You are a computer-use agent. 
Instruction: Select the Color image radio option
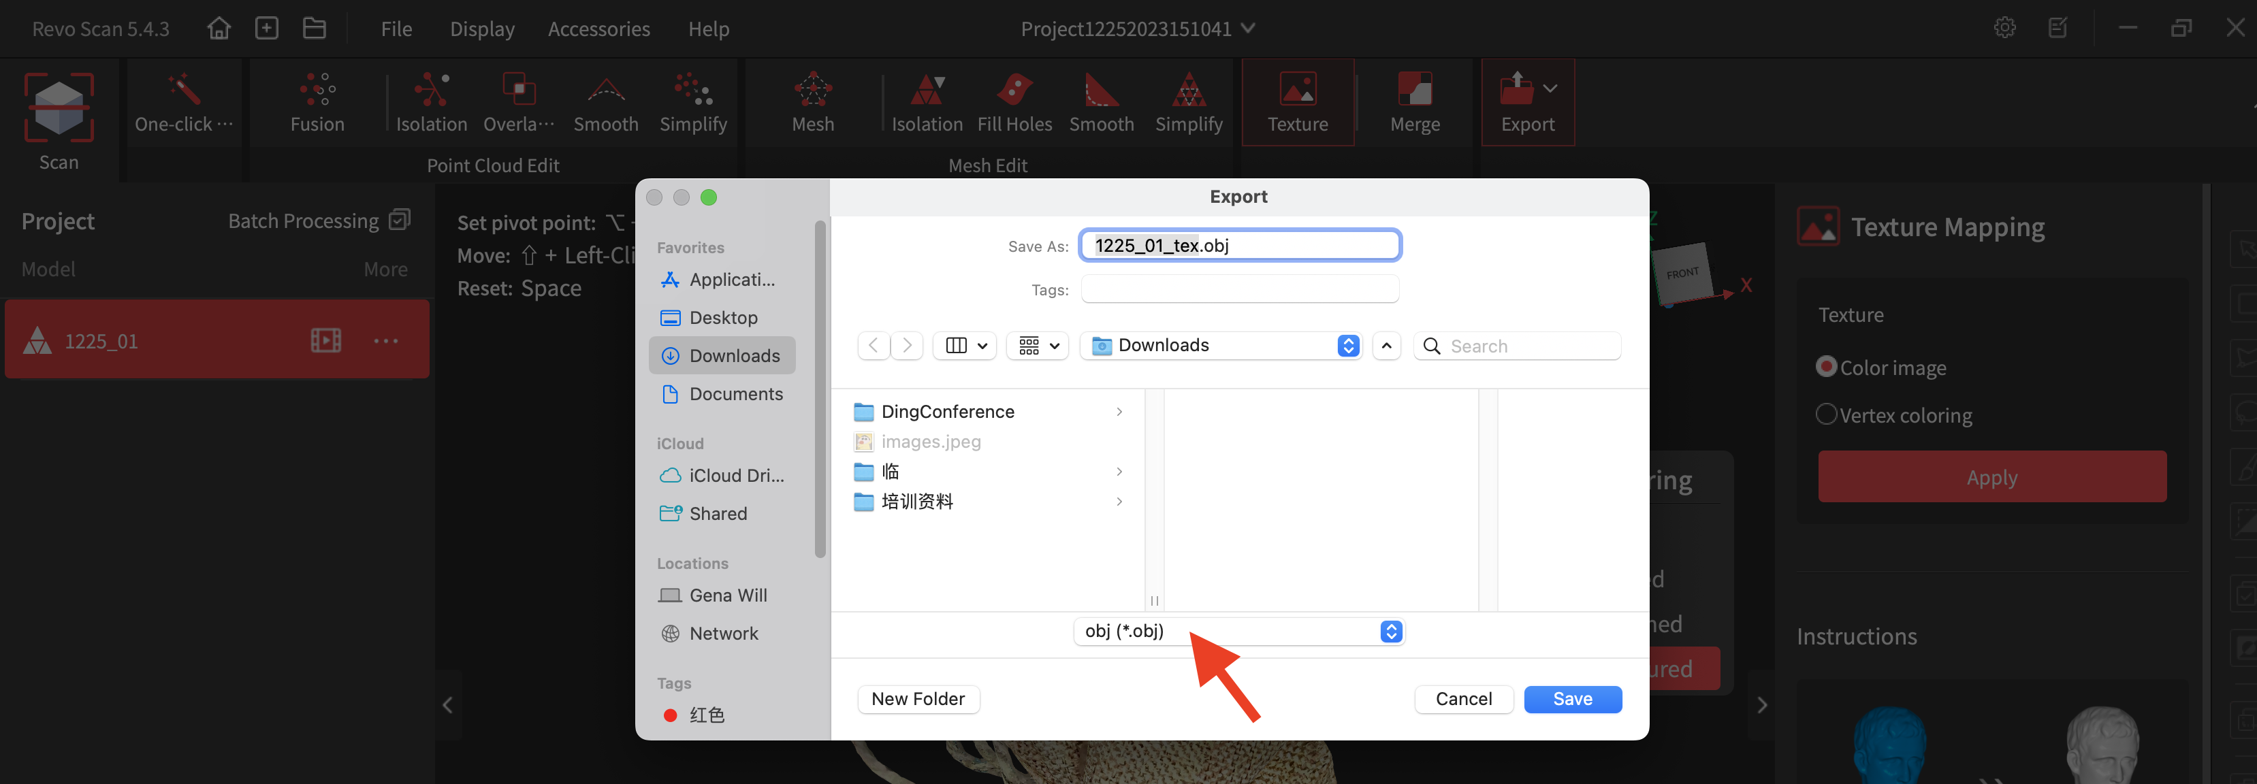(x=1826, y=367)
